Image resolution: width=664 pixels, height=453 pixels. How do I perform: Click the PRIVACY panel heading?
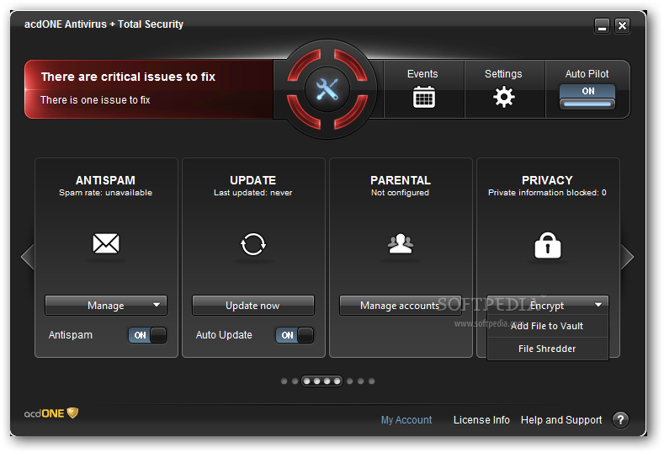click(x=547, y=180)
